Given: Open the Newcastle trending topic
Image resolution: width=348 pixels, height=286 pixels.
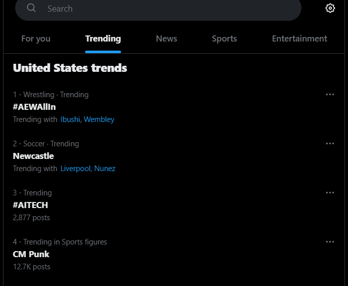Looking at the screenshot, I should (x=33, y=156).
